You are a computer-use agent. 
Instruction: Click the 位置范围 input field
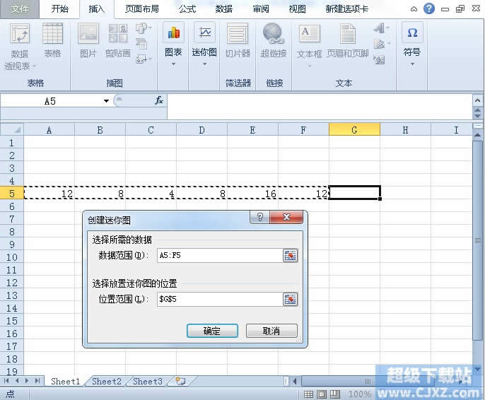click(x=220, y=299)
